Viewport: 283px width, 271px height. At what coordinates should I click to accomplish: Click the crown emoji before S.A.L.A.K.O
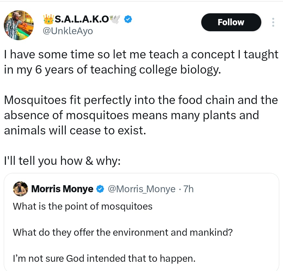(49, 19)
